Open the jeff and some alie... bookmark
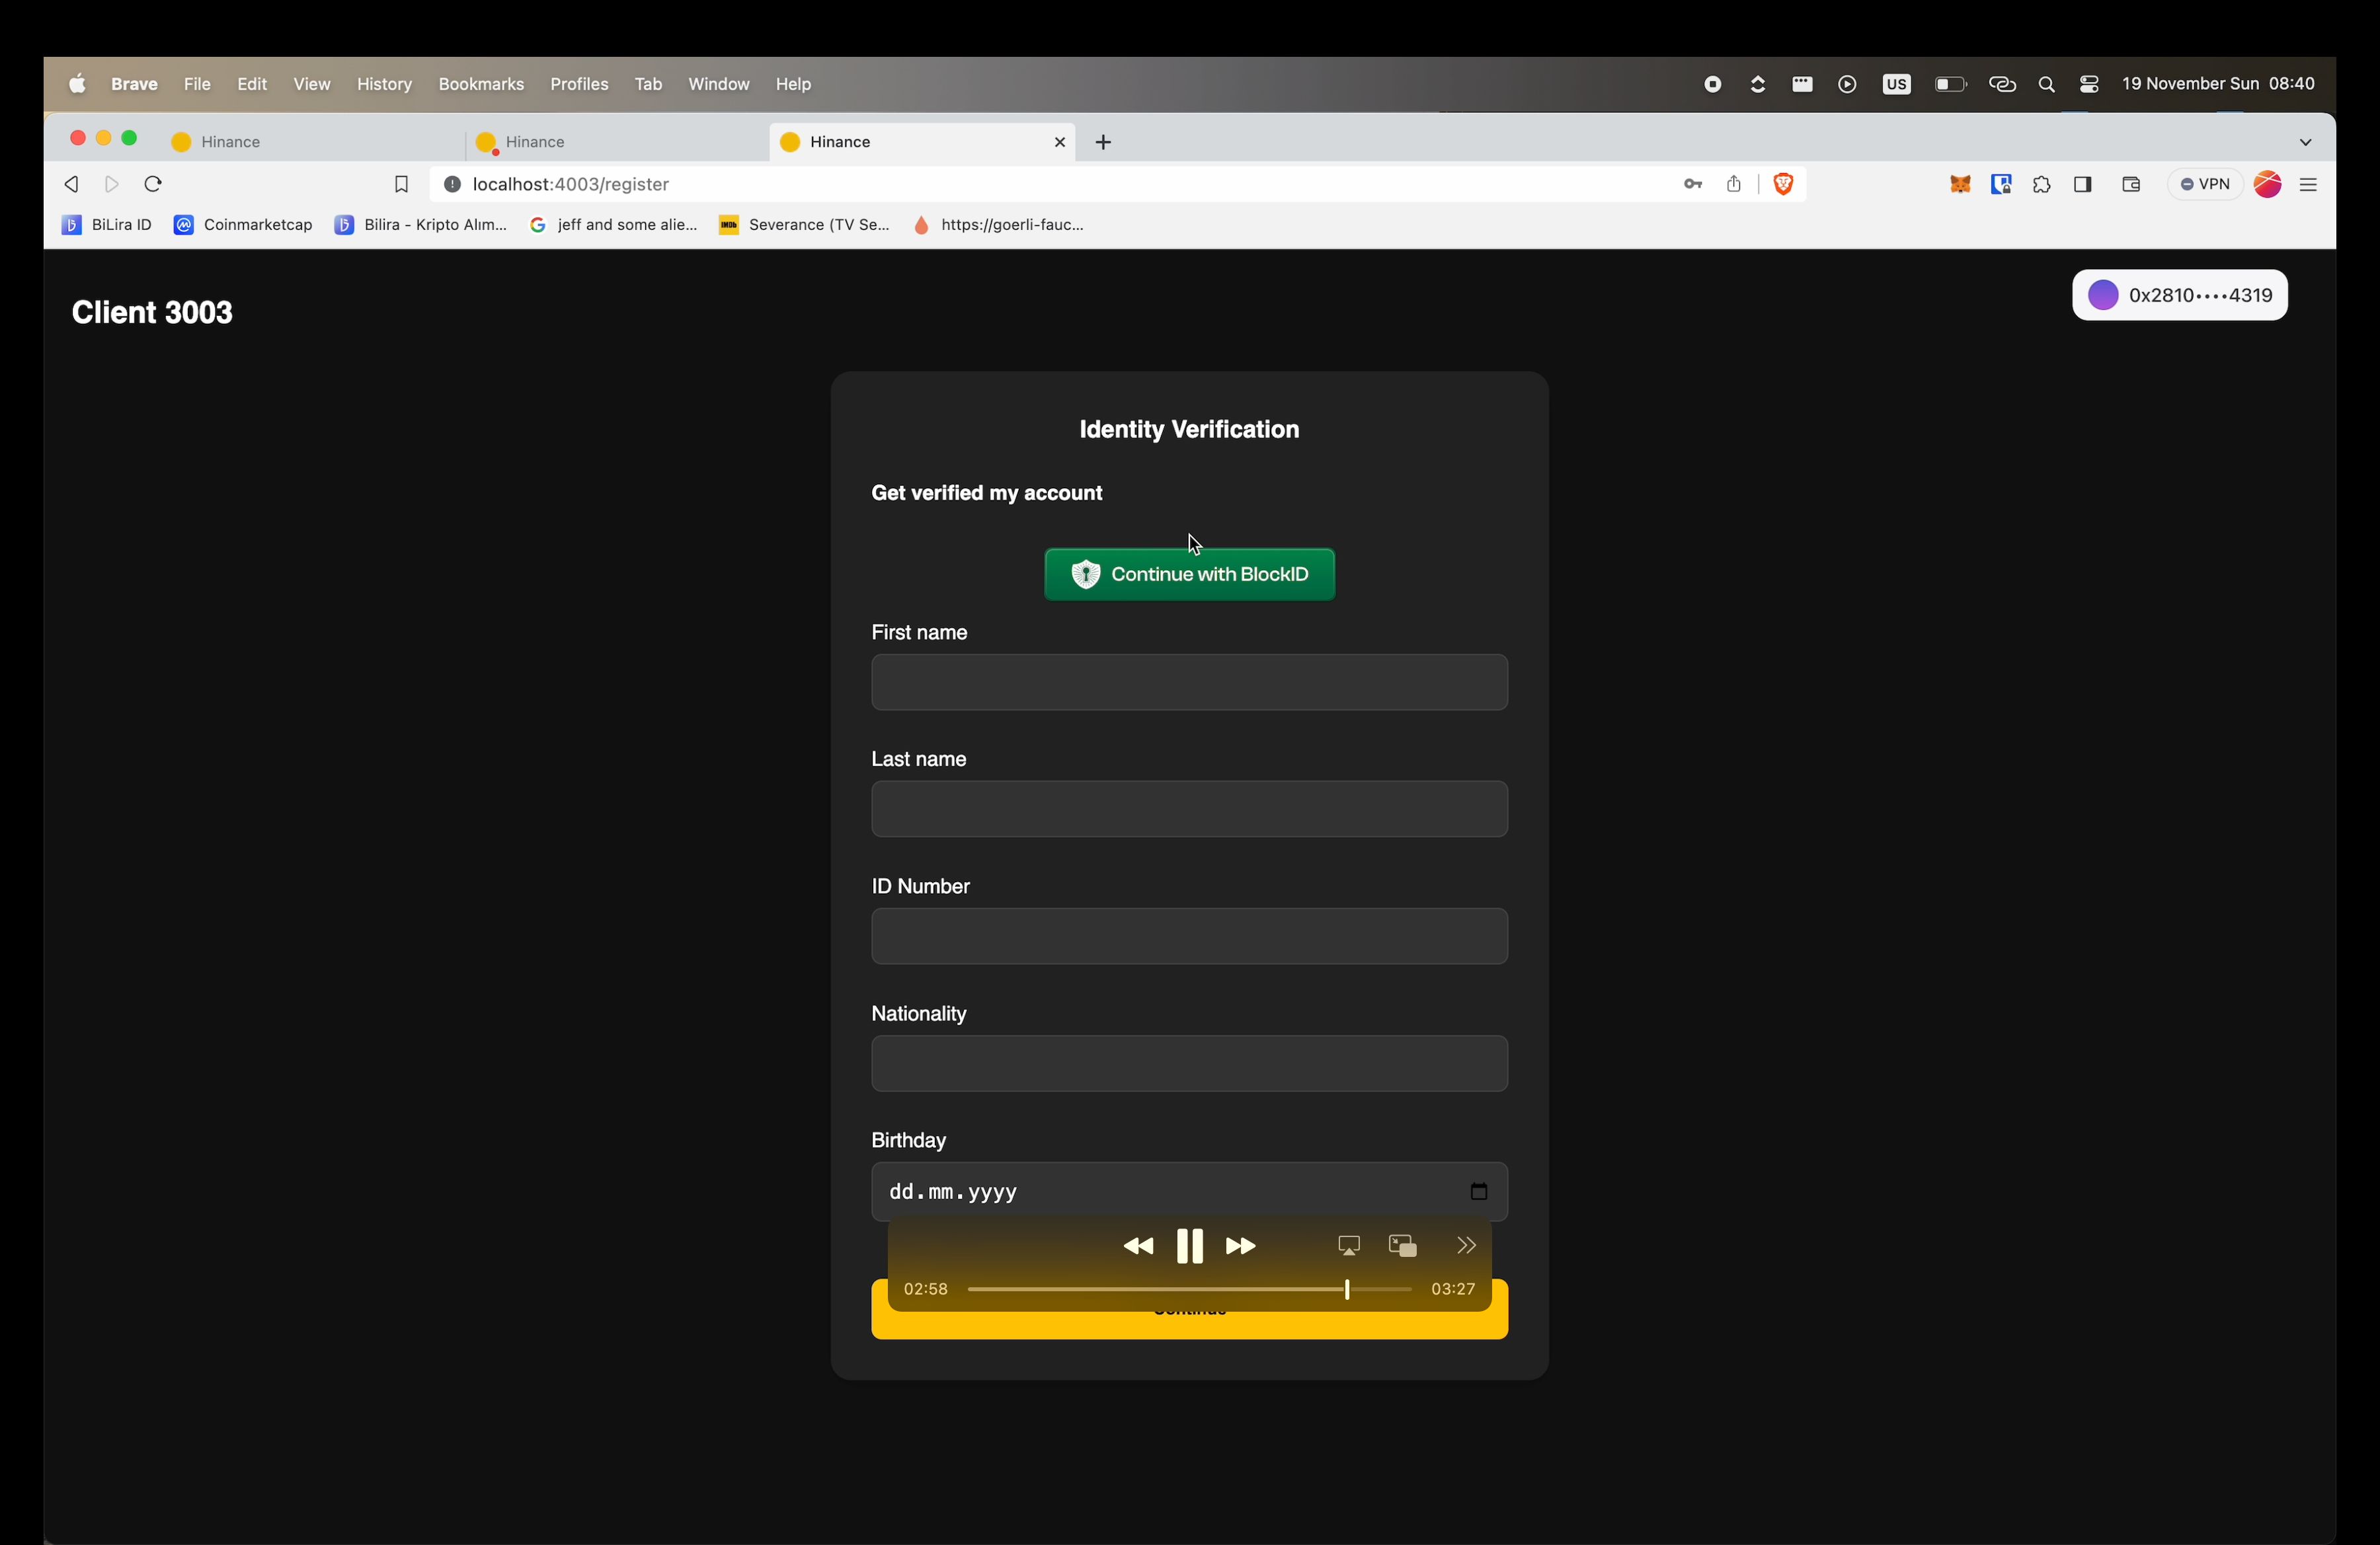The width and height of the screenshot is (2380, 1545). click(x=613, y=225)
